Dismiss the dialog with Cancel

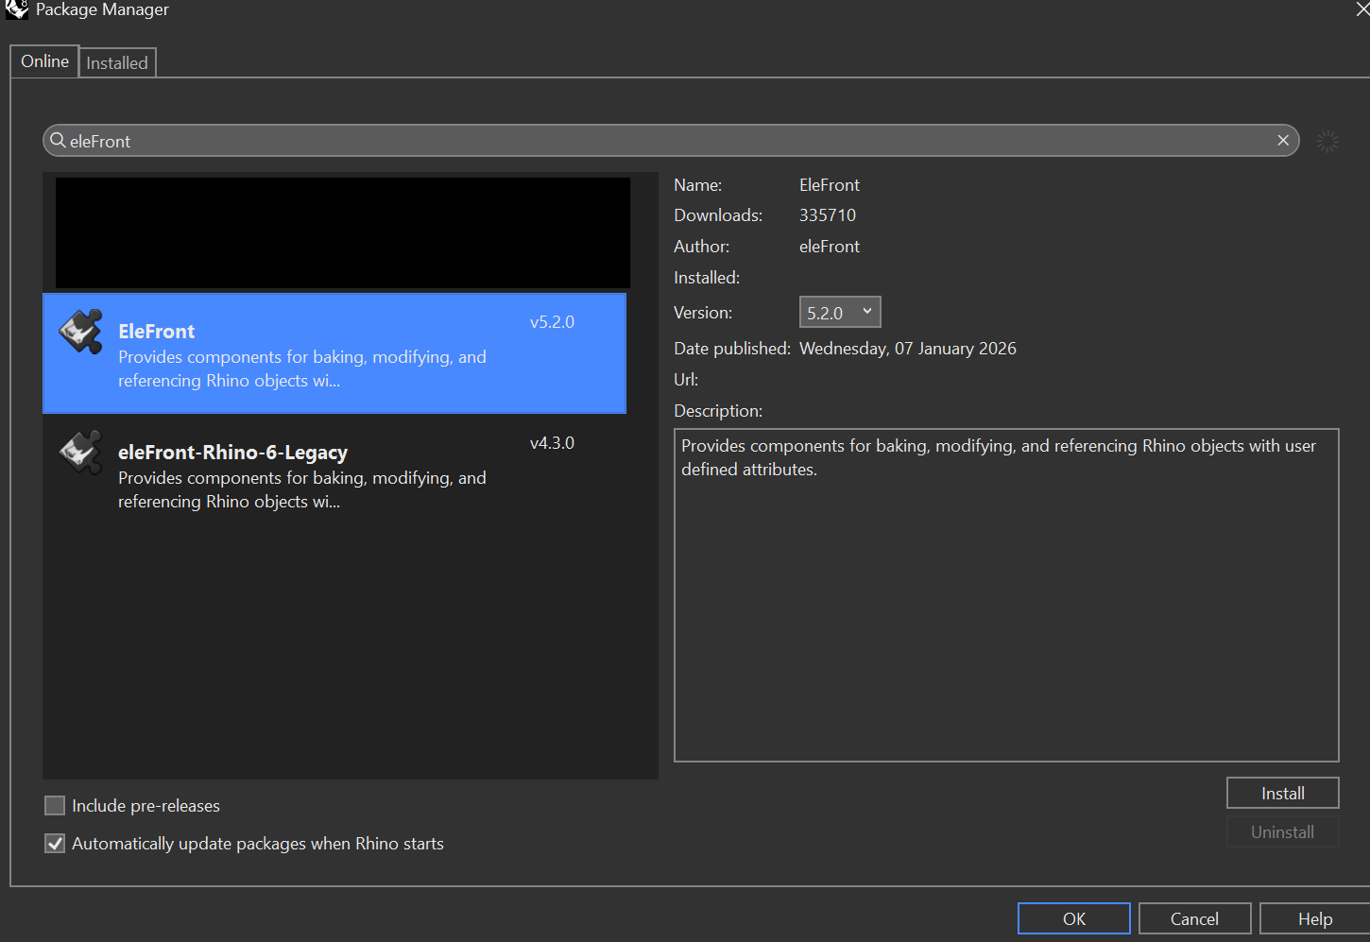[x=1194, y=917]
